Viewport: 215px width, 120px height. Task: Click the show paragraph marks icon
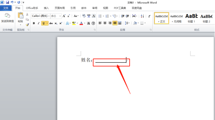149,16
